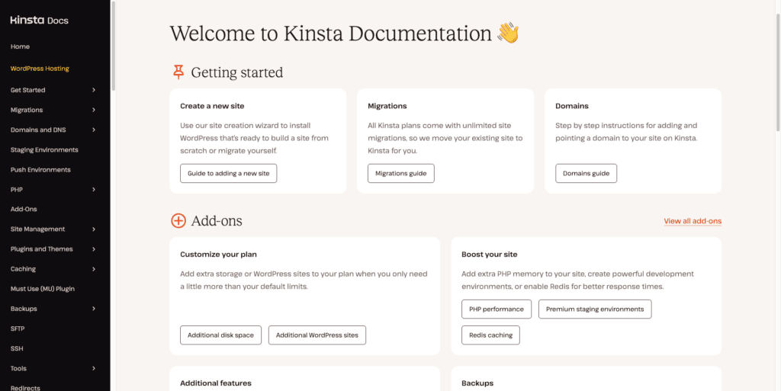Open Home in the sidebar
This screenshot has width=781, height=391.
coord(20,46)
